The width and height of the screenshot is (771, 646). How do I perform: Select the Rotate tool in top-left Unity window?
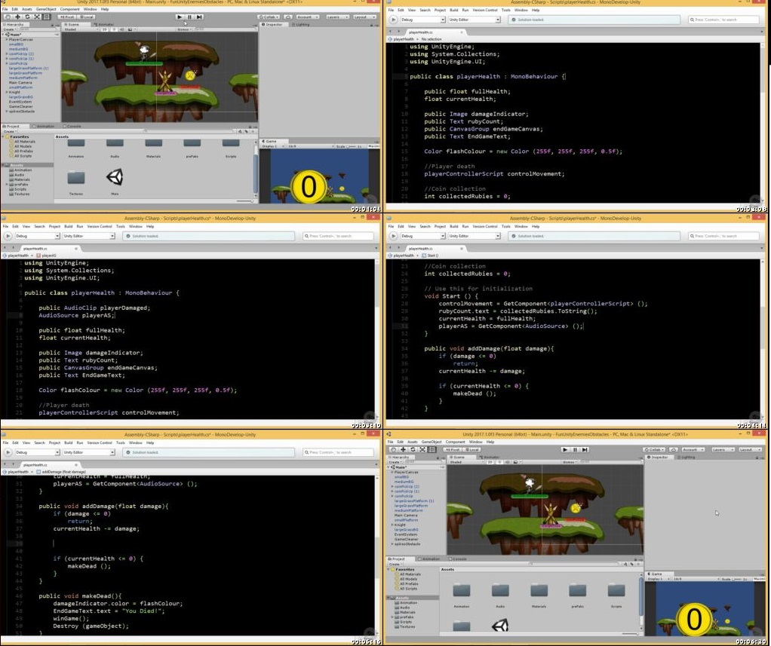[27, 17]
